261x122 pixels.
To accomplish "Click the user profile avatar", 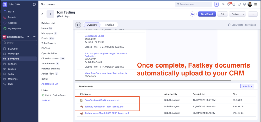I will 250,4.
